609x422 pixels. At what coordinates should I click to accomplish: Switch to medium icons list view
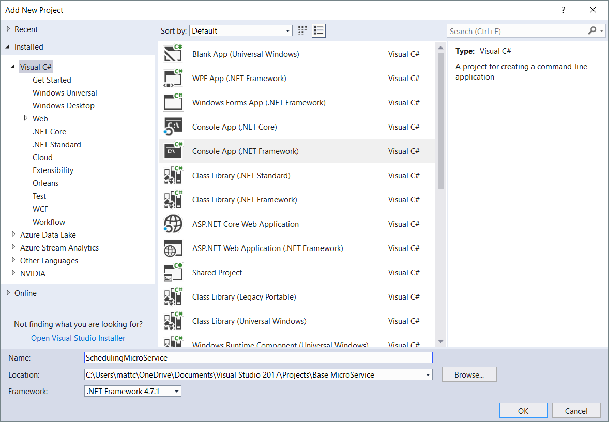pyautogui.click(x=318, y=30)
